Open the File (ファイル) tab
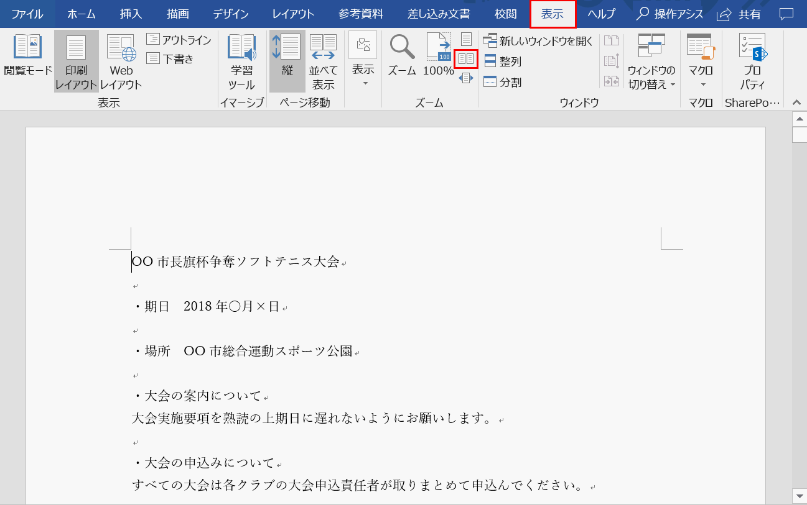 tap(27, 14)
